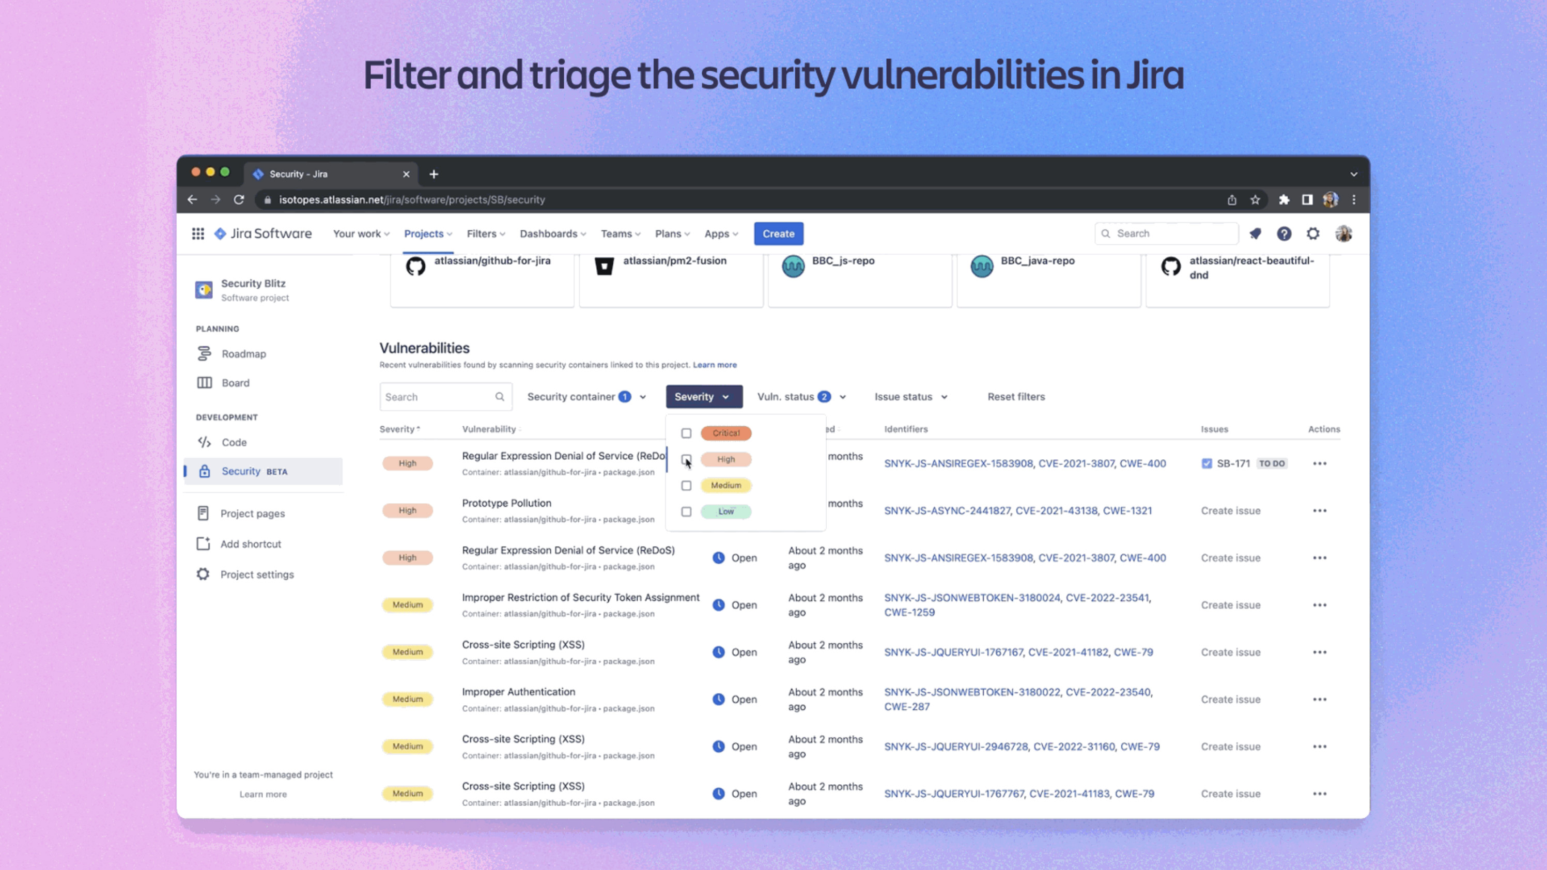Click Reset filters
The image size is (1547, 870).
[1016, 397]
